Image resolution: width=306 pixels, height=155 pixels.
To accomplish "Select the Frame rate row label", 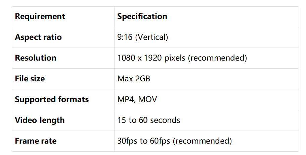I will click(x=36, y=141).
